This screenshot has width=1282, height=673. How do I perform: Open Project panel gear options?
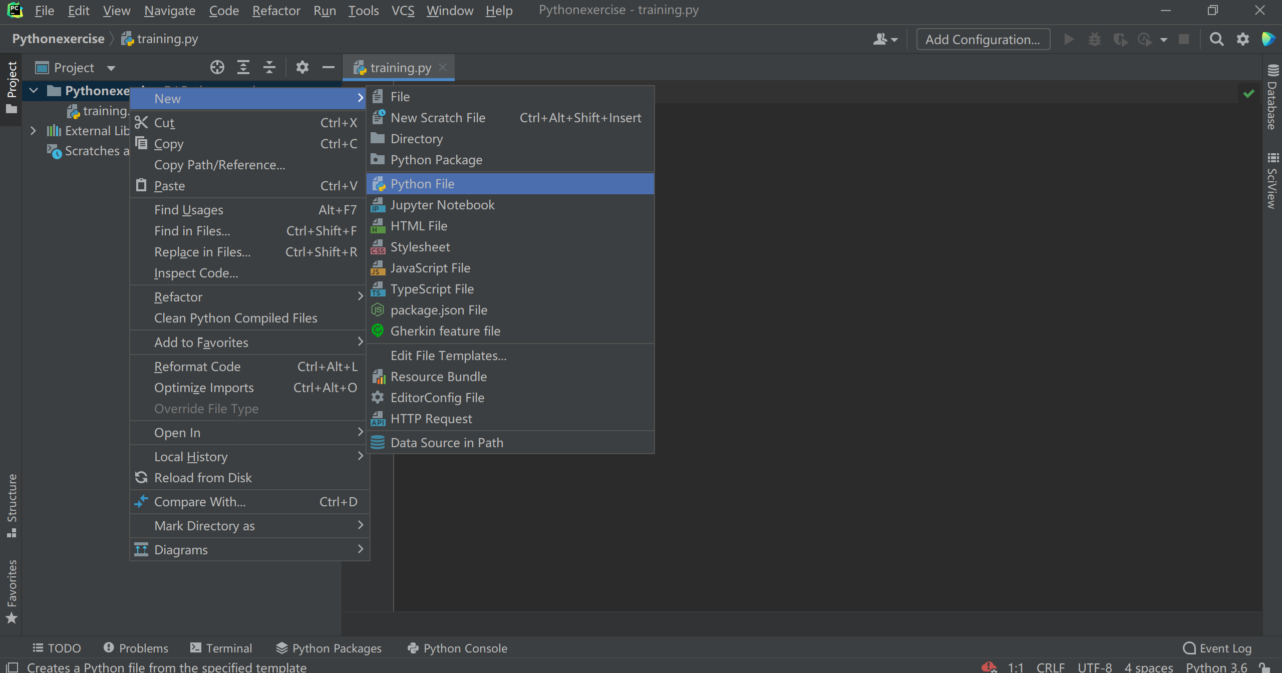(302, 67)
